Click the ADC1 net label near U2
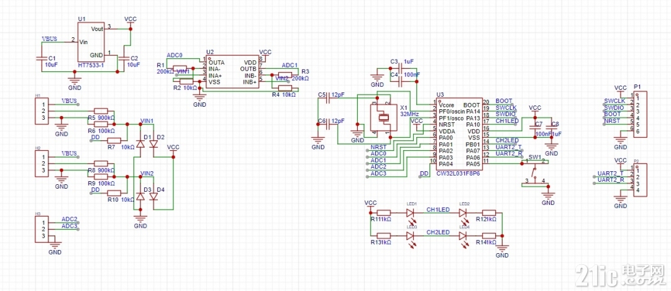 pyautogui.click(x=290, y=65)
